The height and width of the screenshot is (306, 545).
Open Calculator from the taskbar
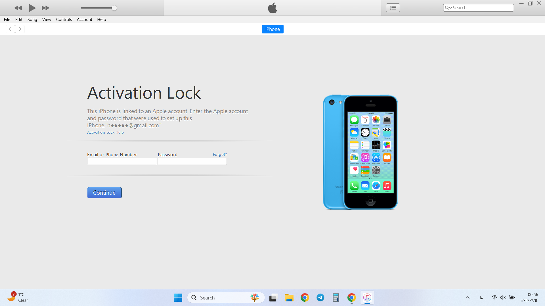(x=336, y=297)
